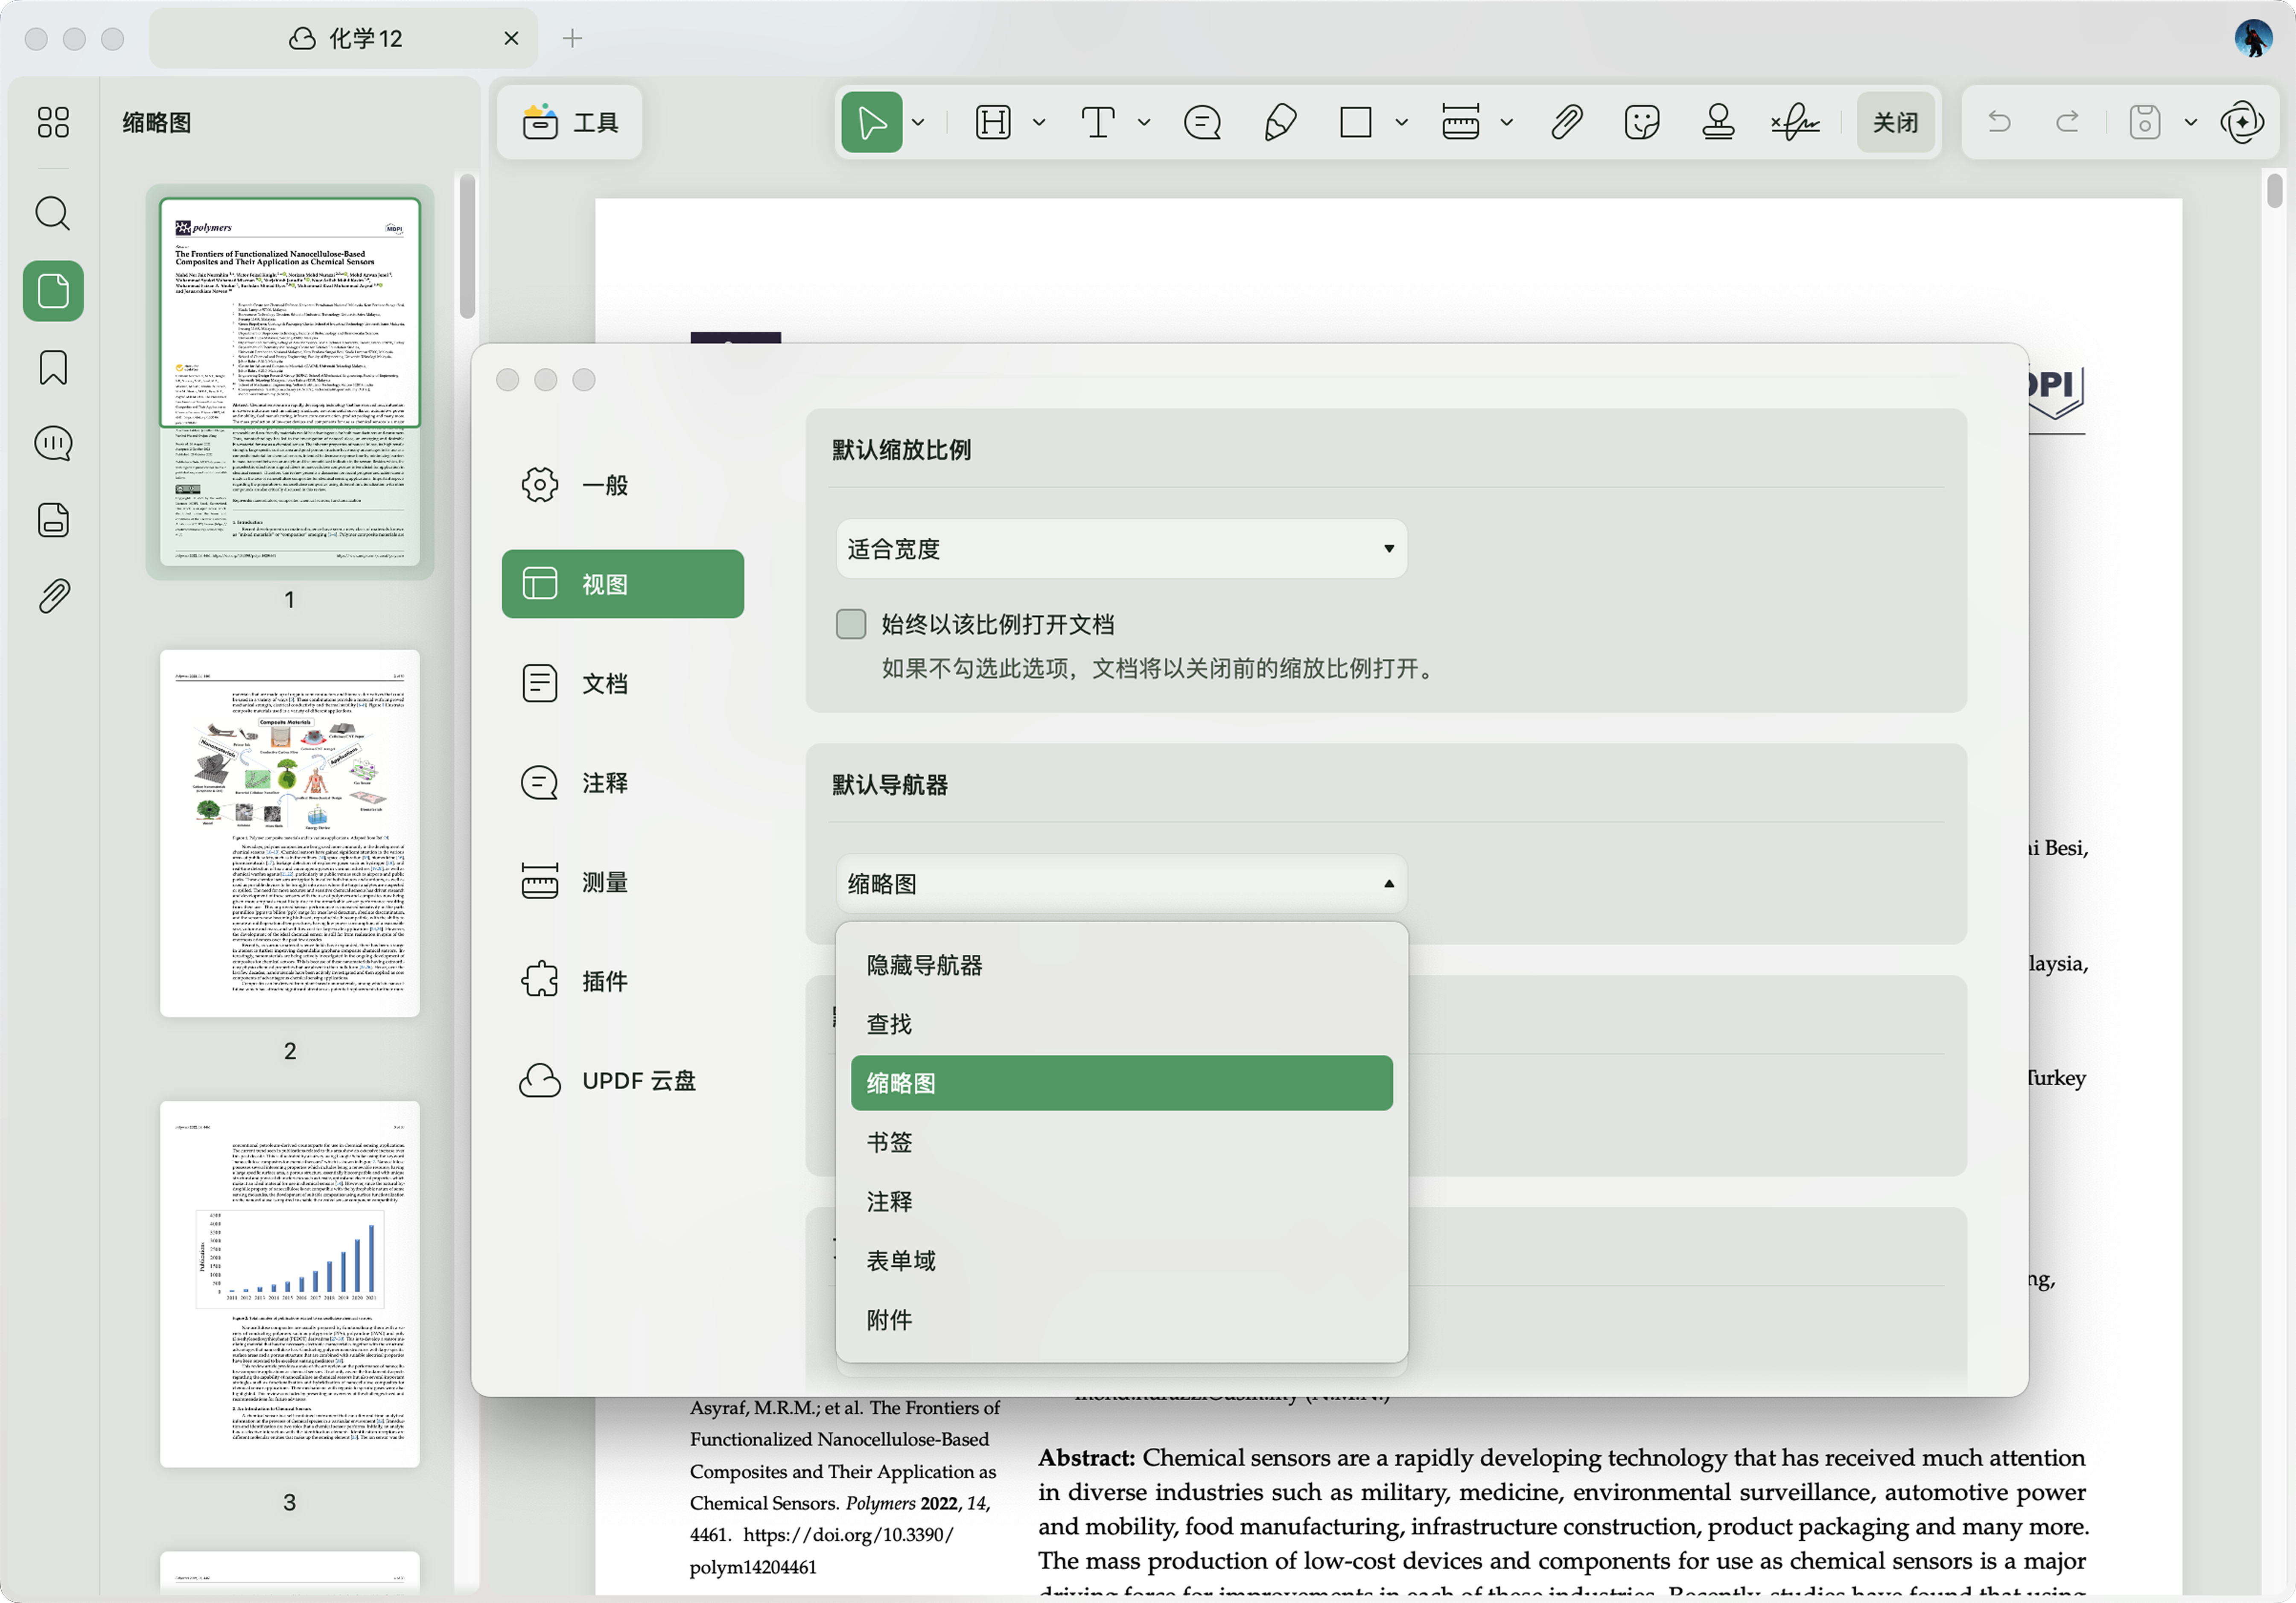This screenshot has height=1603, width=2296.
Task: Select the thumbnails panel icon in sidebar
Action: pyautogui.click(x=53, y=291)
